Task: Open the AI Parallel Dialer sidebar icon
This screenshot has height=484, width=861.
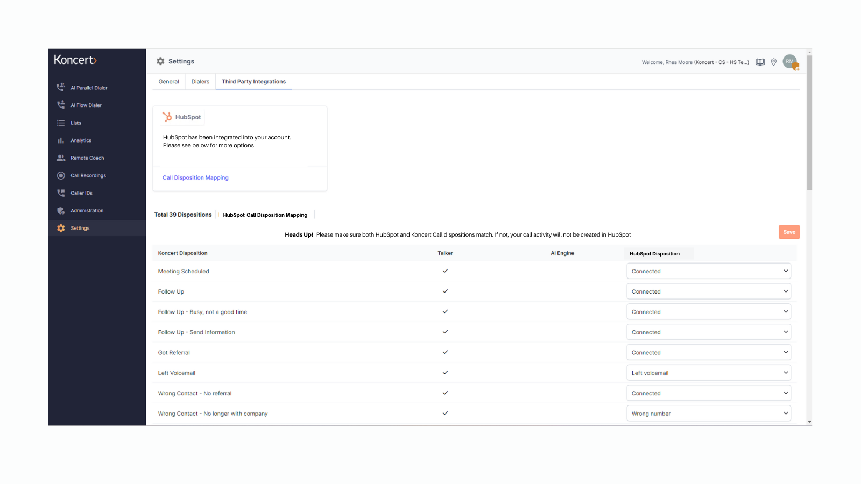Action: tap(61, 87)
